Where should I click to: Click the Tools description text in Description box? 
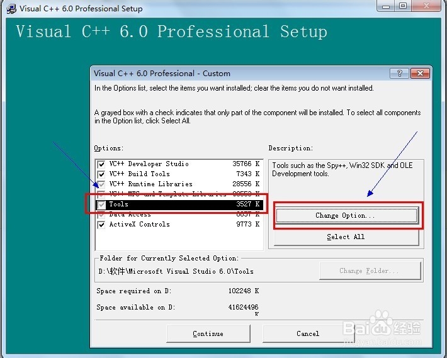pyautogui.click(x=342, y=169)
